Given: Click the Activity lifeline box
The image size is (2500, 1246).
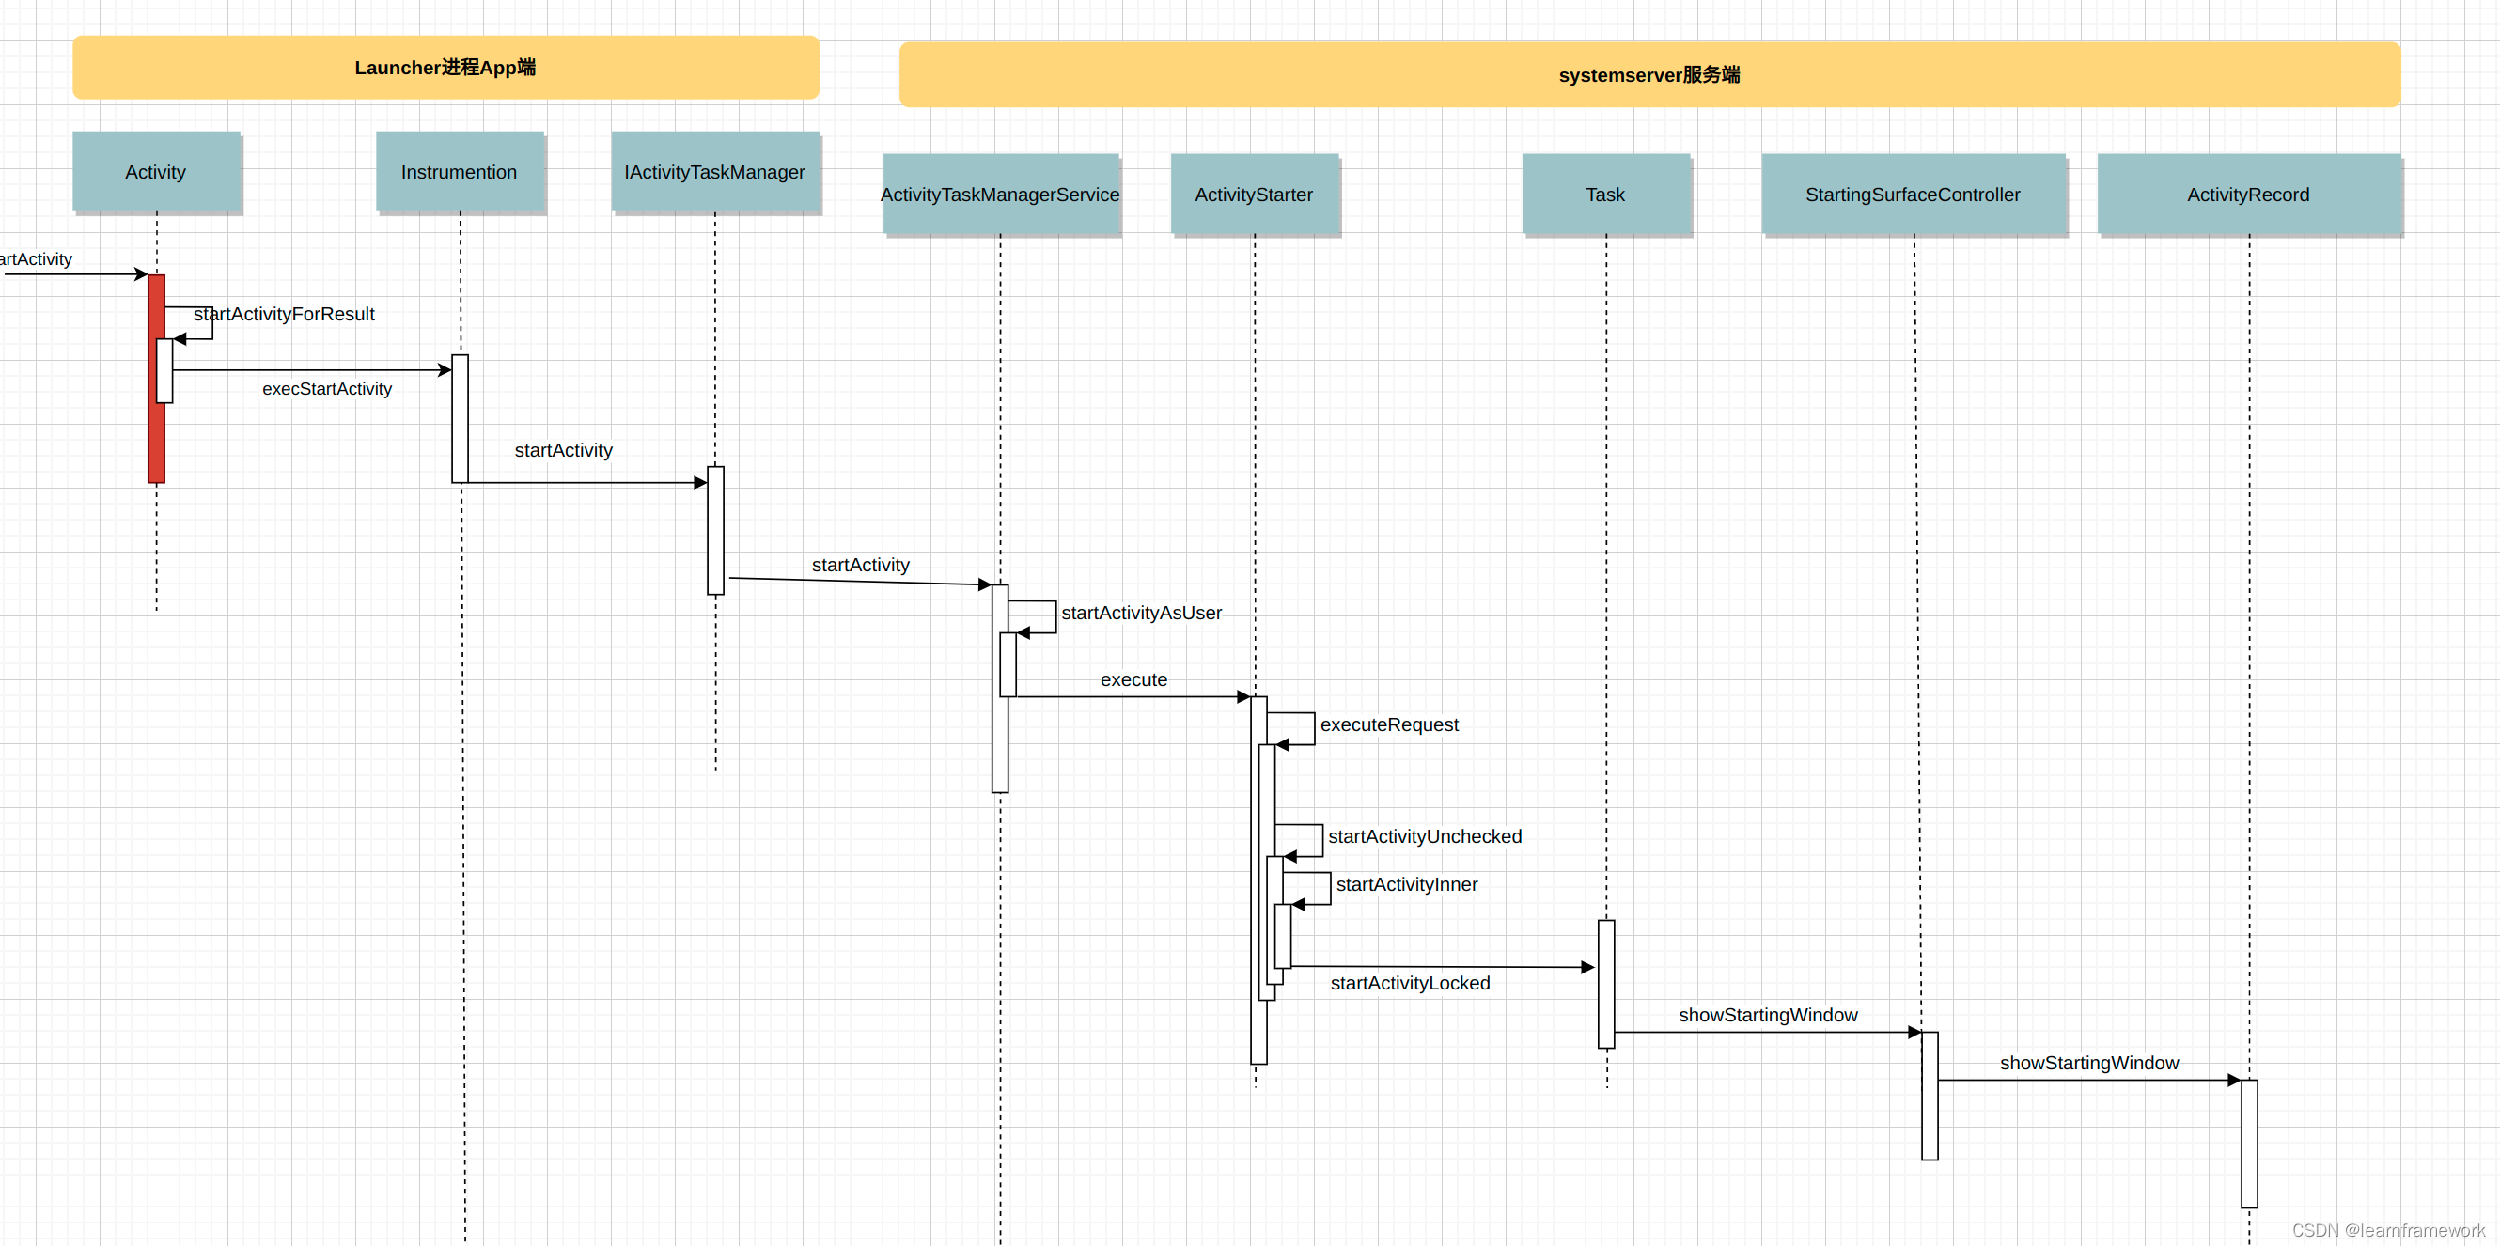Looking at the screenshot, I should point(156,172).
